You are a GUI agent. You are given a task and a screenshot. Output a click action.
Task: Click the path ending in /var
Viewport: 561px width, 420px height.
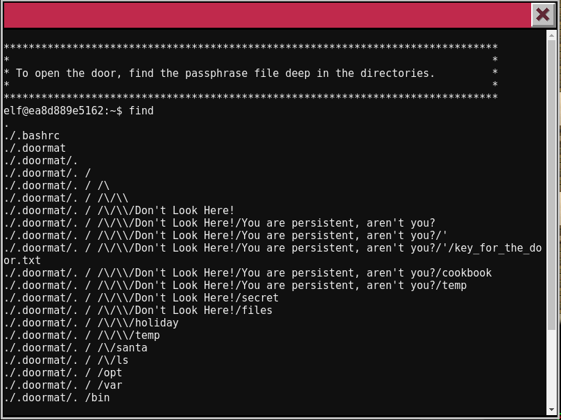(x=63, y=385)
